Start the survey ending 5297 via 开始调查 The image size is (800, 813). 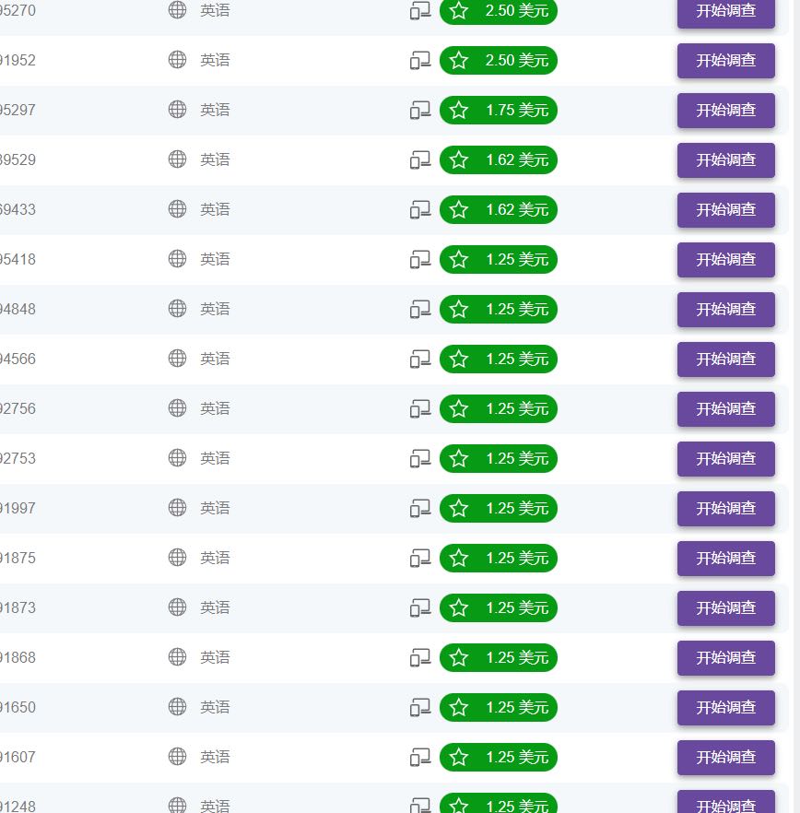(725, 110)
